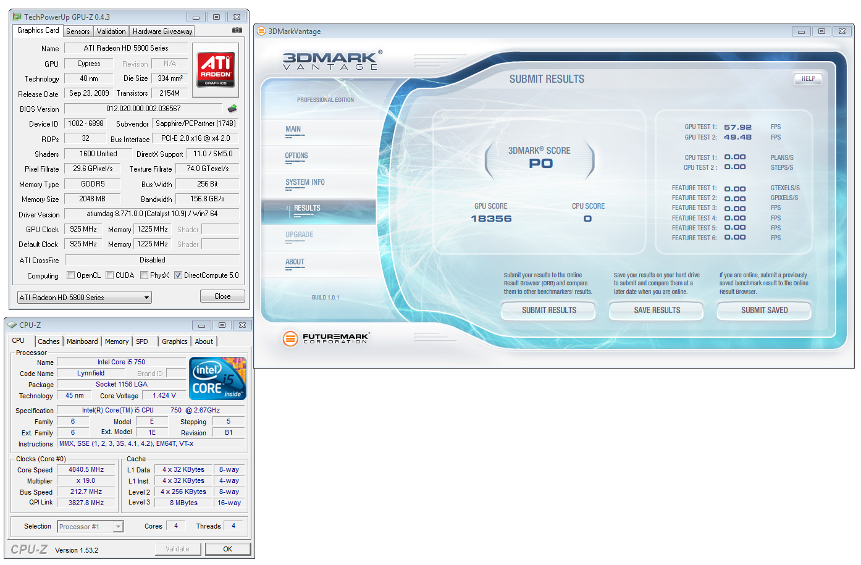The height and width of the screenshot is (565, 861).
Task: Click the 3DMARK SCORE P0 value
Action: [540, 164]
